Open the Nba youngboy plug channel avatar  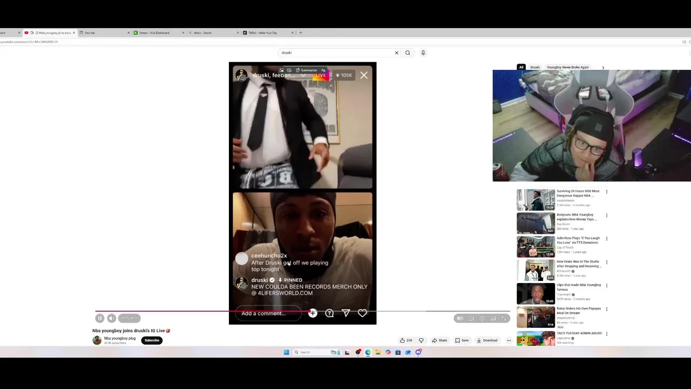tap(97, 340)
